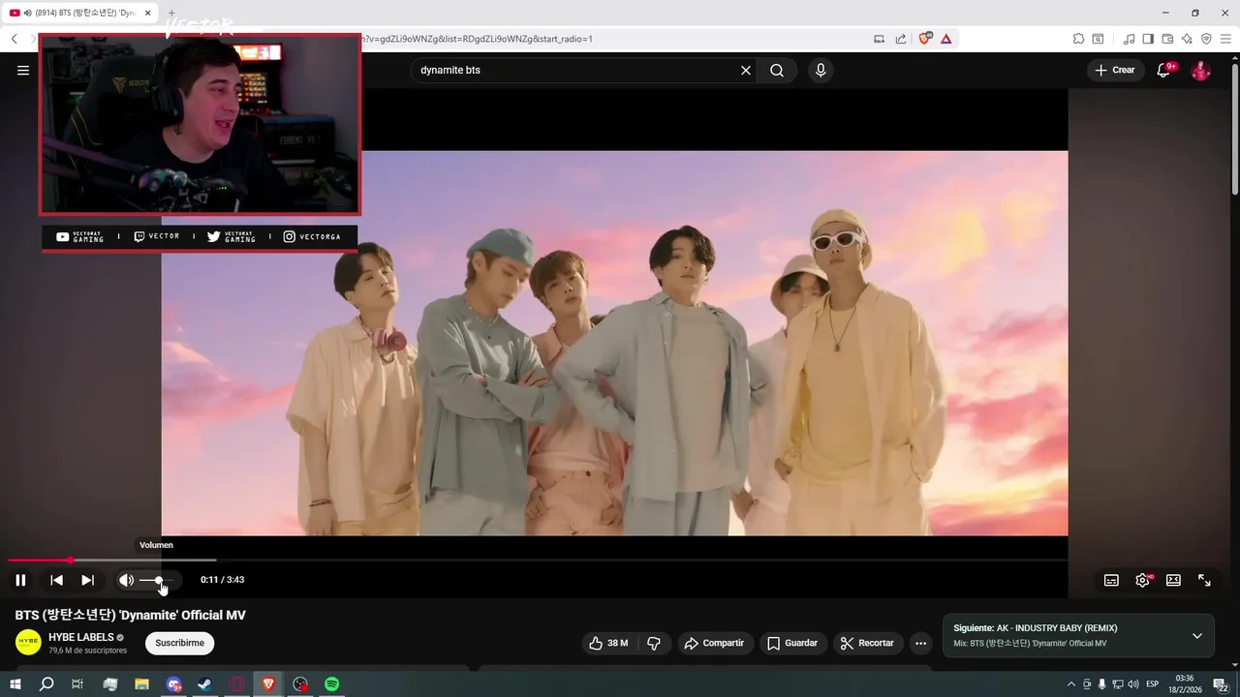Close the BTS Dynamite browser tab

[x=148, y=13]
